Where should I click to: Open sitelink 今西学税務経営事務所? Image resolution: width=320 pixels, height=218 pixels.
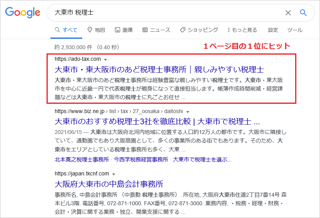point(141,159)
